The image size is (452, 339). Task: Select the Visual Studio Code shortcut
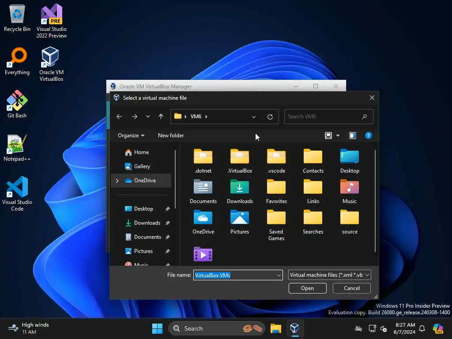coord(17,194)
